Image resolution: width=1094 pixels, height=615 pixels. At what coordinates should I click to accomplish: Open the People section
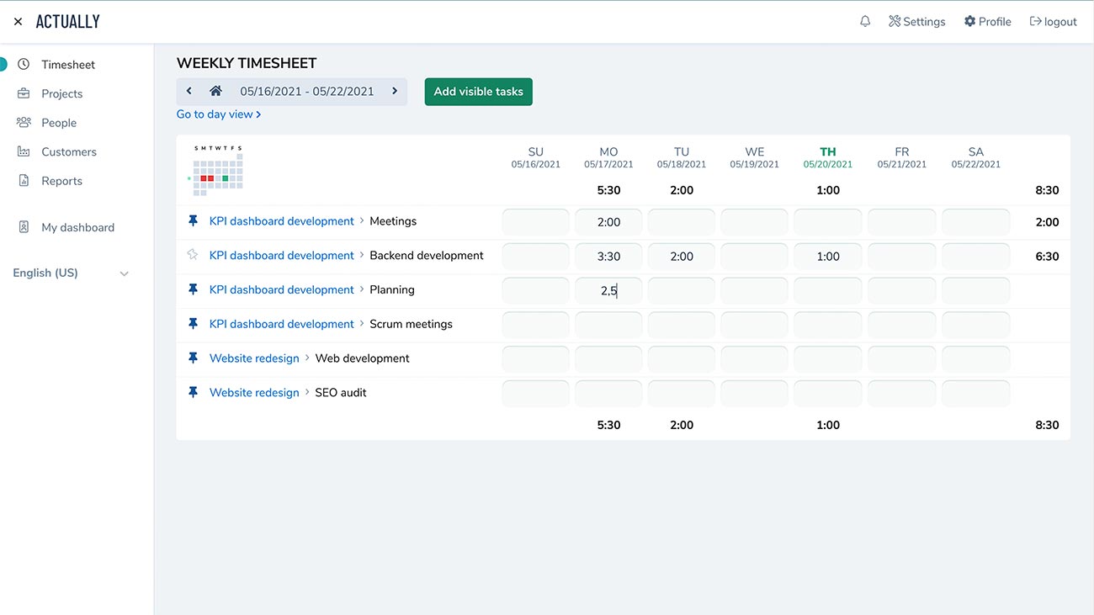[25, 122]
